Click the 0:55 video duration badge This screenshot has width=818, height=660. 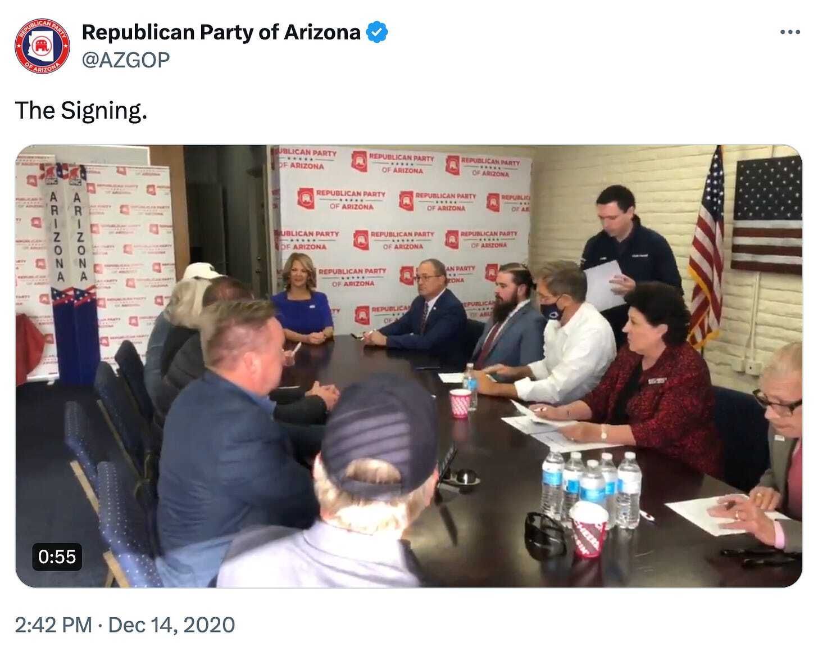coord(57,557)
